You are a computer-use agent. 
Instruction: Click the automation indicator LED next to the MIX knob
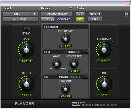[x=113, y=76]
